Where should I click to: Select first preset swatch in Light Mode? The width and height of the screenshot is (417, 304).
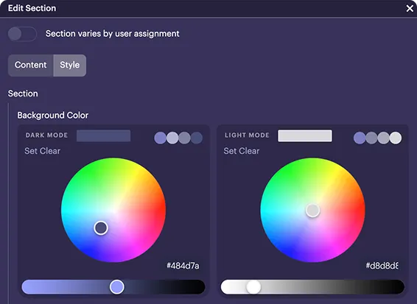[360, 138]
